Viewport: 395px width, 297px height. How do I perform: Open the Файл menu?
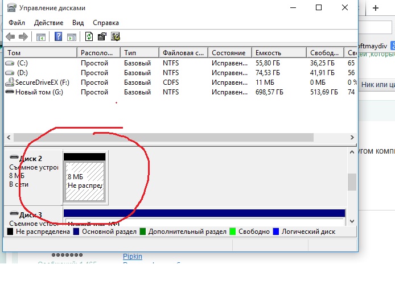tap(17, 23)
